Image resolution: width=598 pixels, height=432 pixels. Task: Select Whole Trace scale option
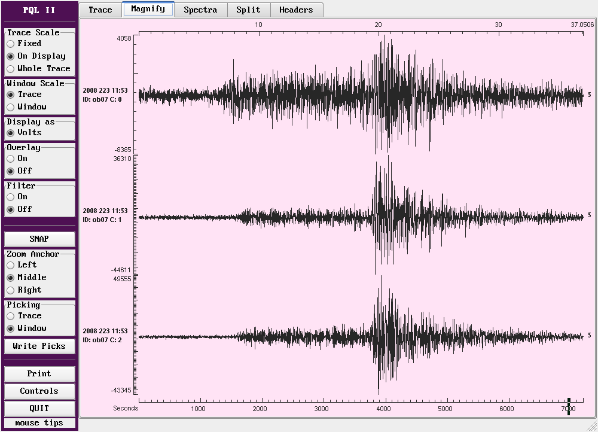tap(11, 69)
